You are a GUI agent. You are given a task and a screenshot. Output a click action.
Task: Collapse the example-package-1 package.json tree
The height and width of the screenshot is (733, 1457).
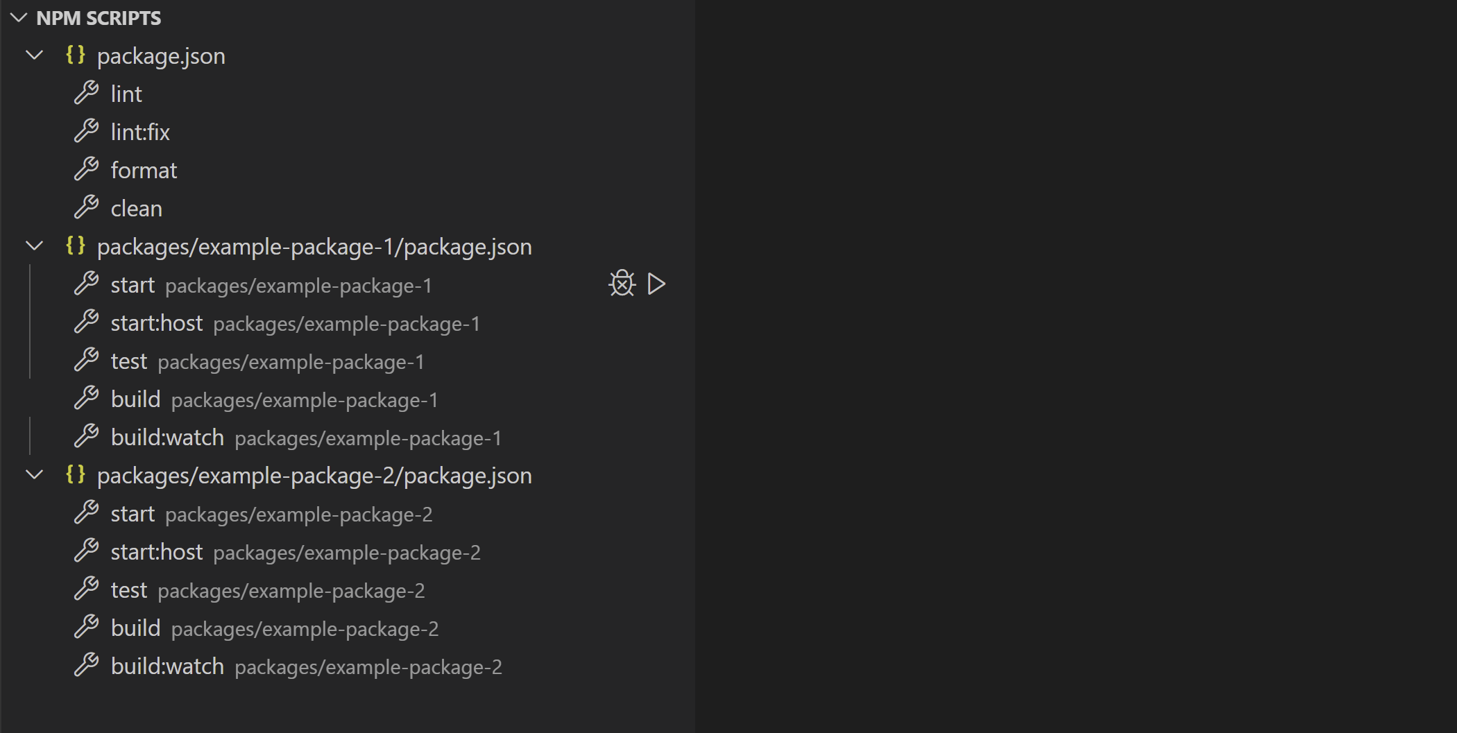pyautogui.click(x=34, y=246)
